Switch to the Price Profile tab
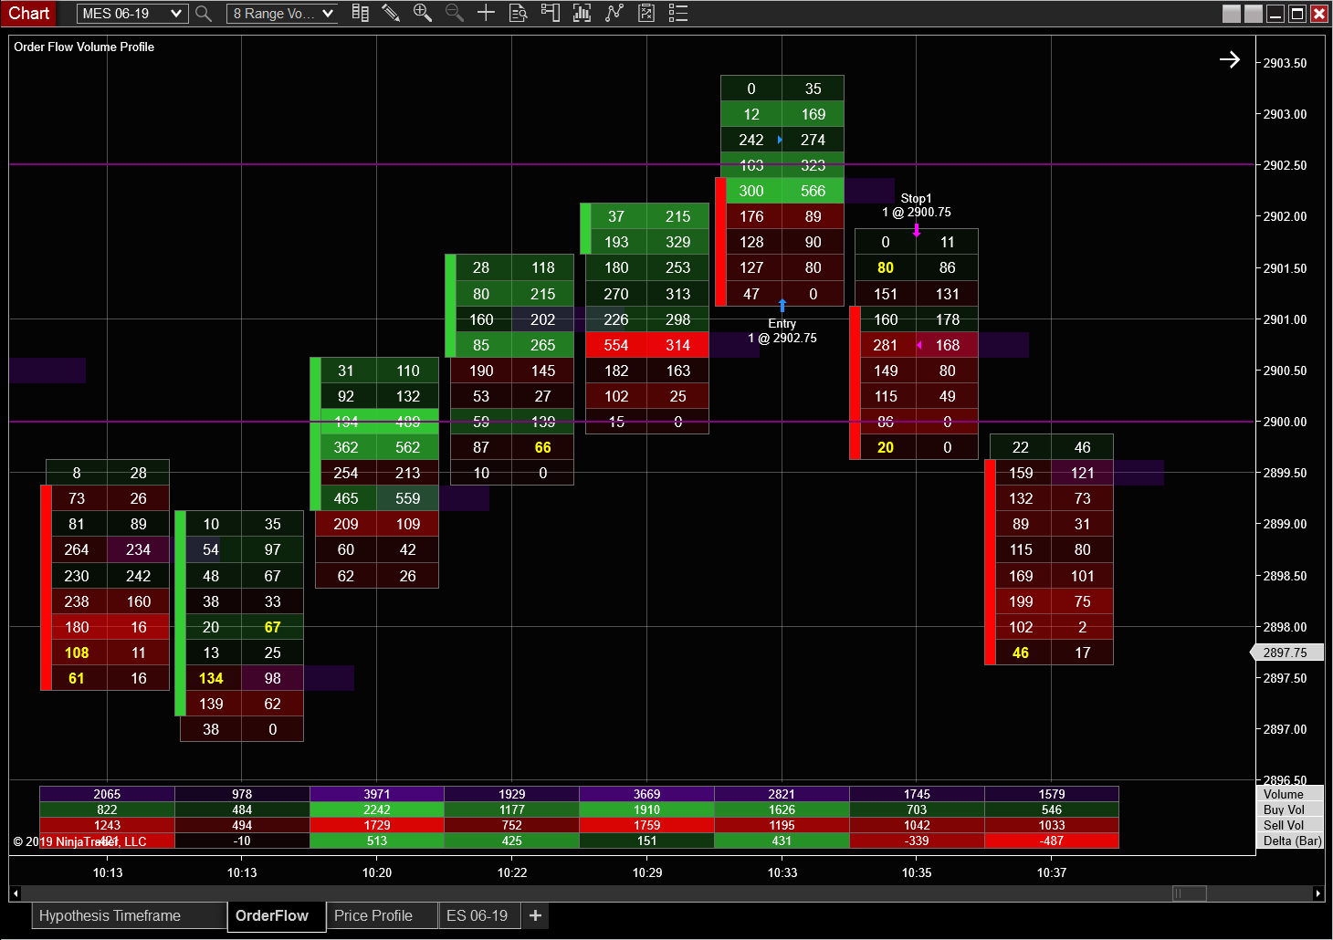The height and width of the screenshot is (940, 1333). click(x=382, y=915)
